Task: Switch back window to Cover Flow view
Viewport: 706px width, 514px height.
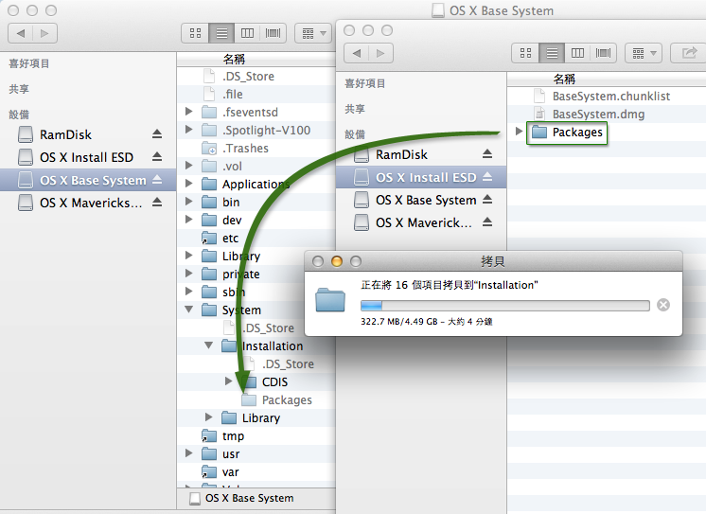Action: click(273, 33)
